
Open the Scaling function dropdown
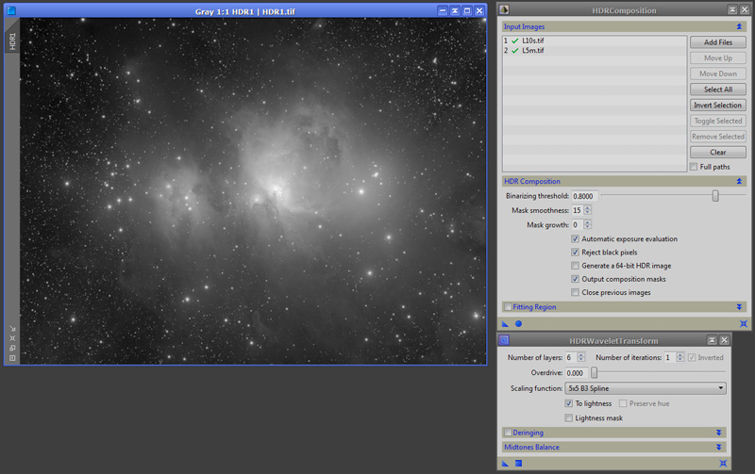[x=645, y=387]
